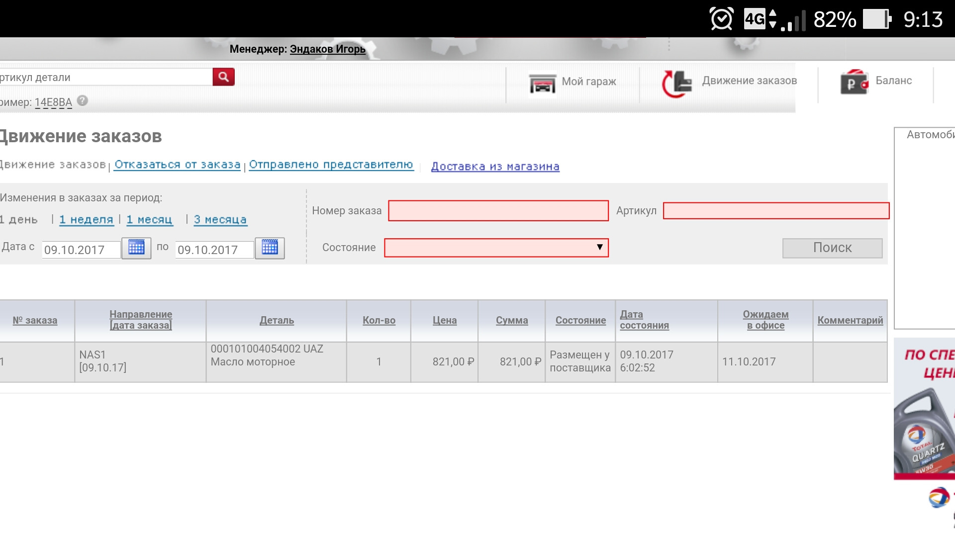This screenshot has width=955, height=537.
Task: Click the 821,00 ₽ price cell
Action: click(445, 361)
